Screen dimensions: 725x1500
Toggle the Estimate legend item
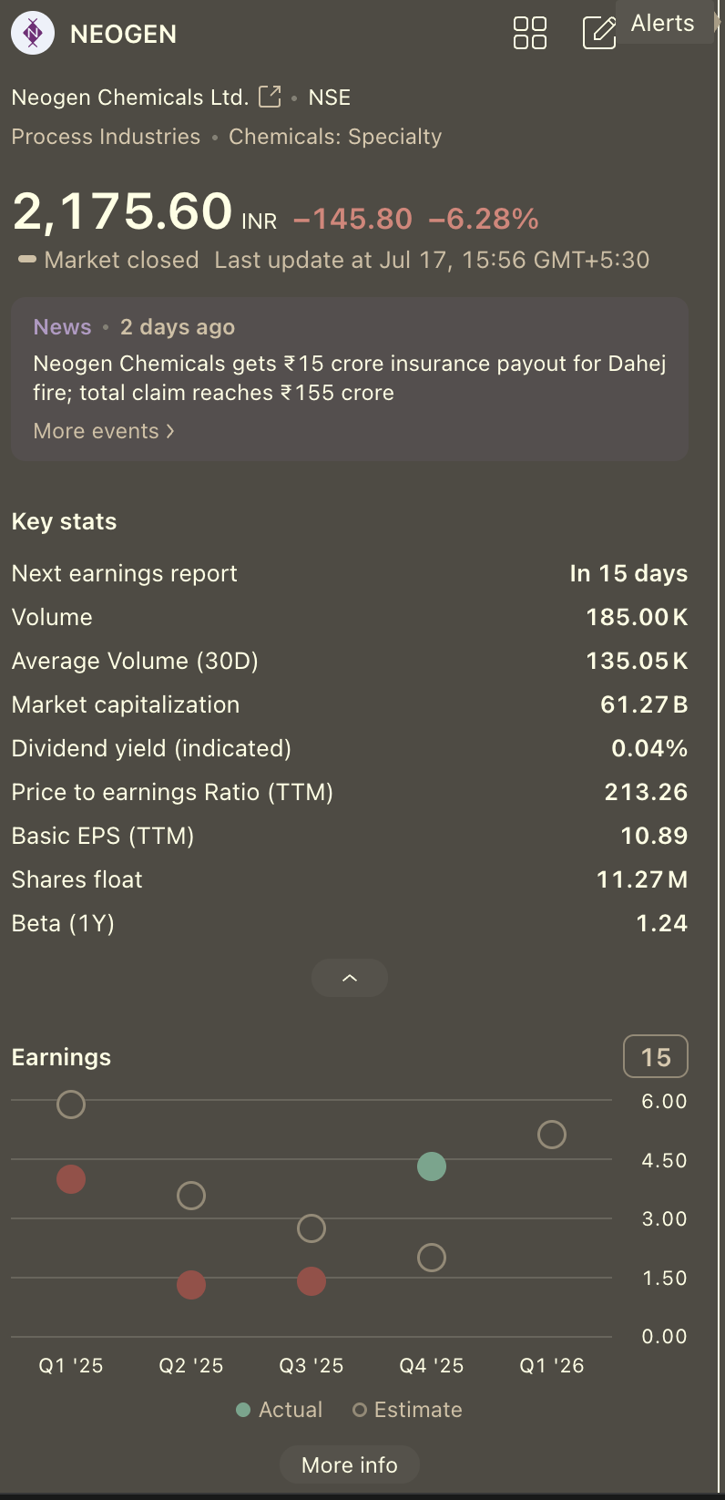[x=407, y=1410]
